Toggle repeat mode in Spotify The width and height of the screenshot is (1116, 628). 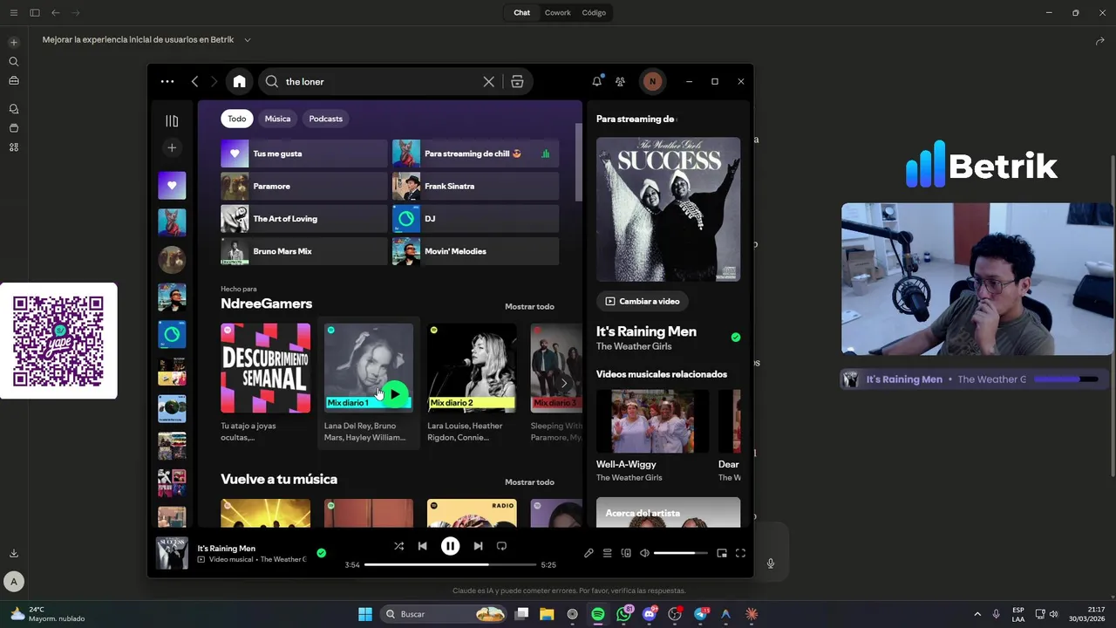pyautogui.click(x=501, y=546)
